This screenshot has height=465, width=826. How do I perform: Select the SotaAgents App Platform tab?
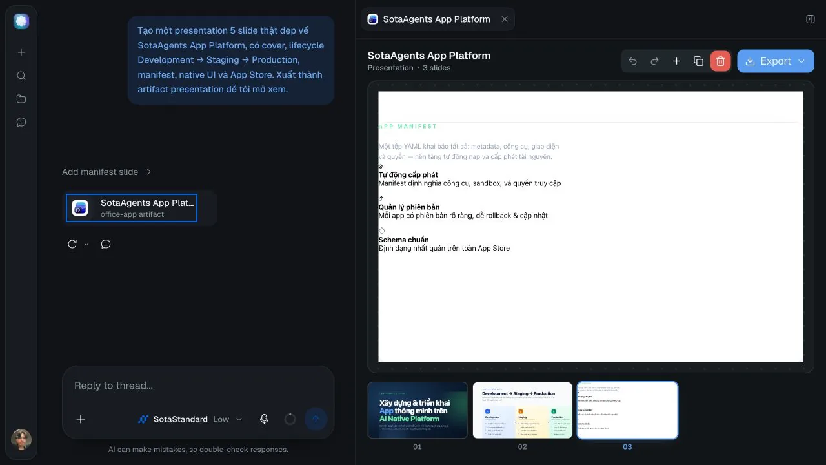point(430,19)
